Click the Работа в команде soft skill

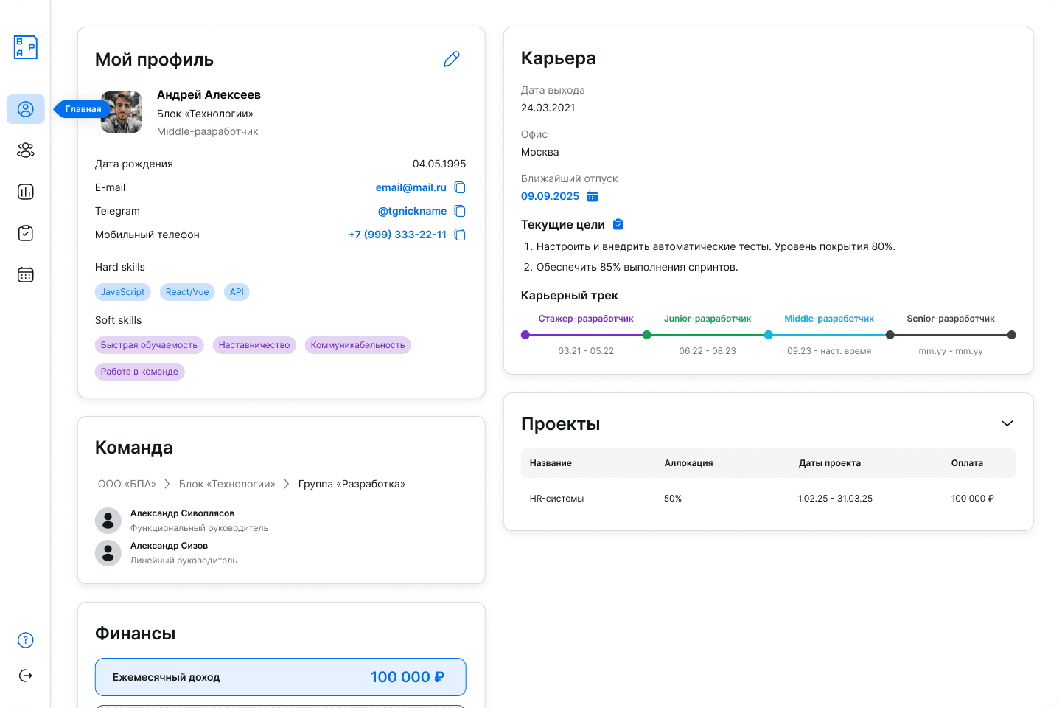(x=139, y=371)
